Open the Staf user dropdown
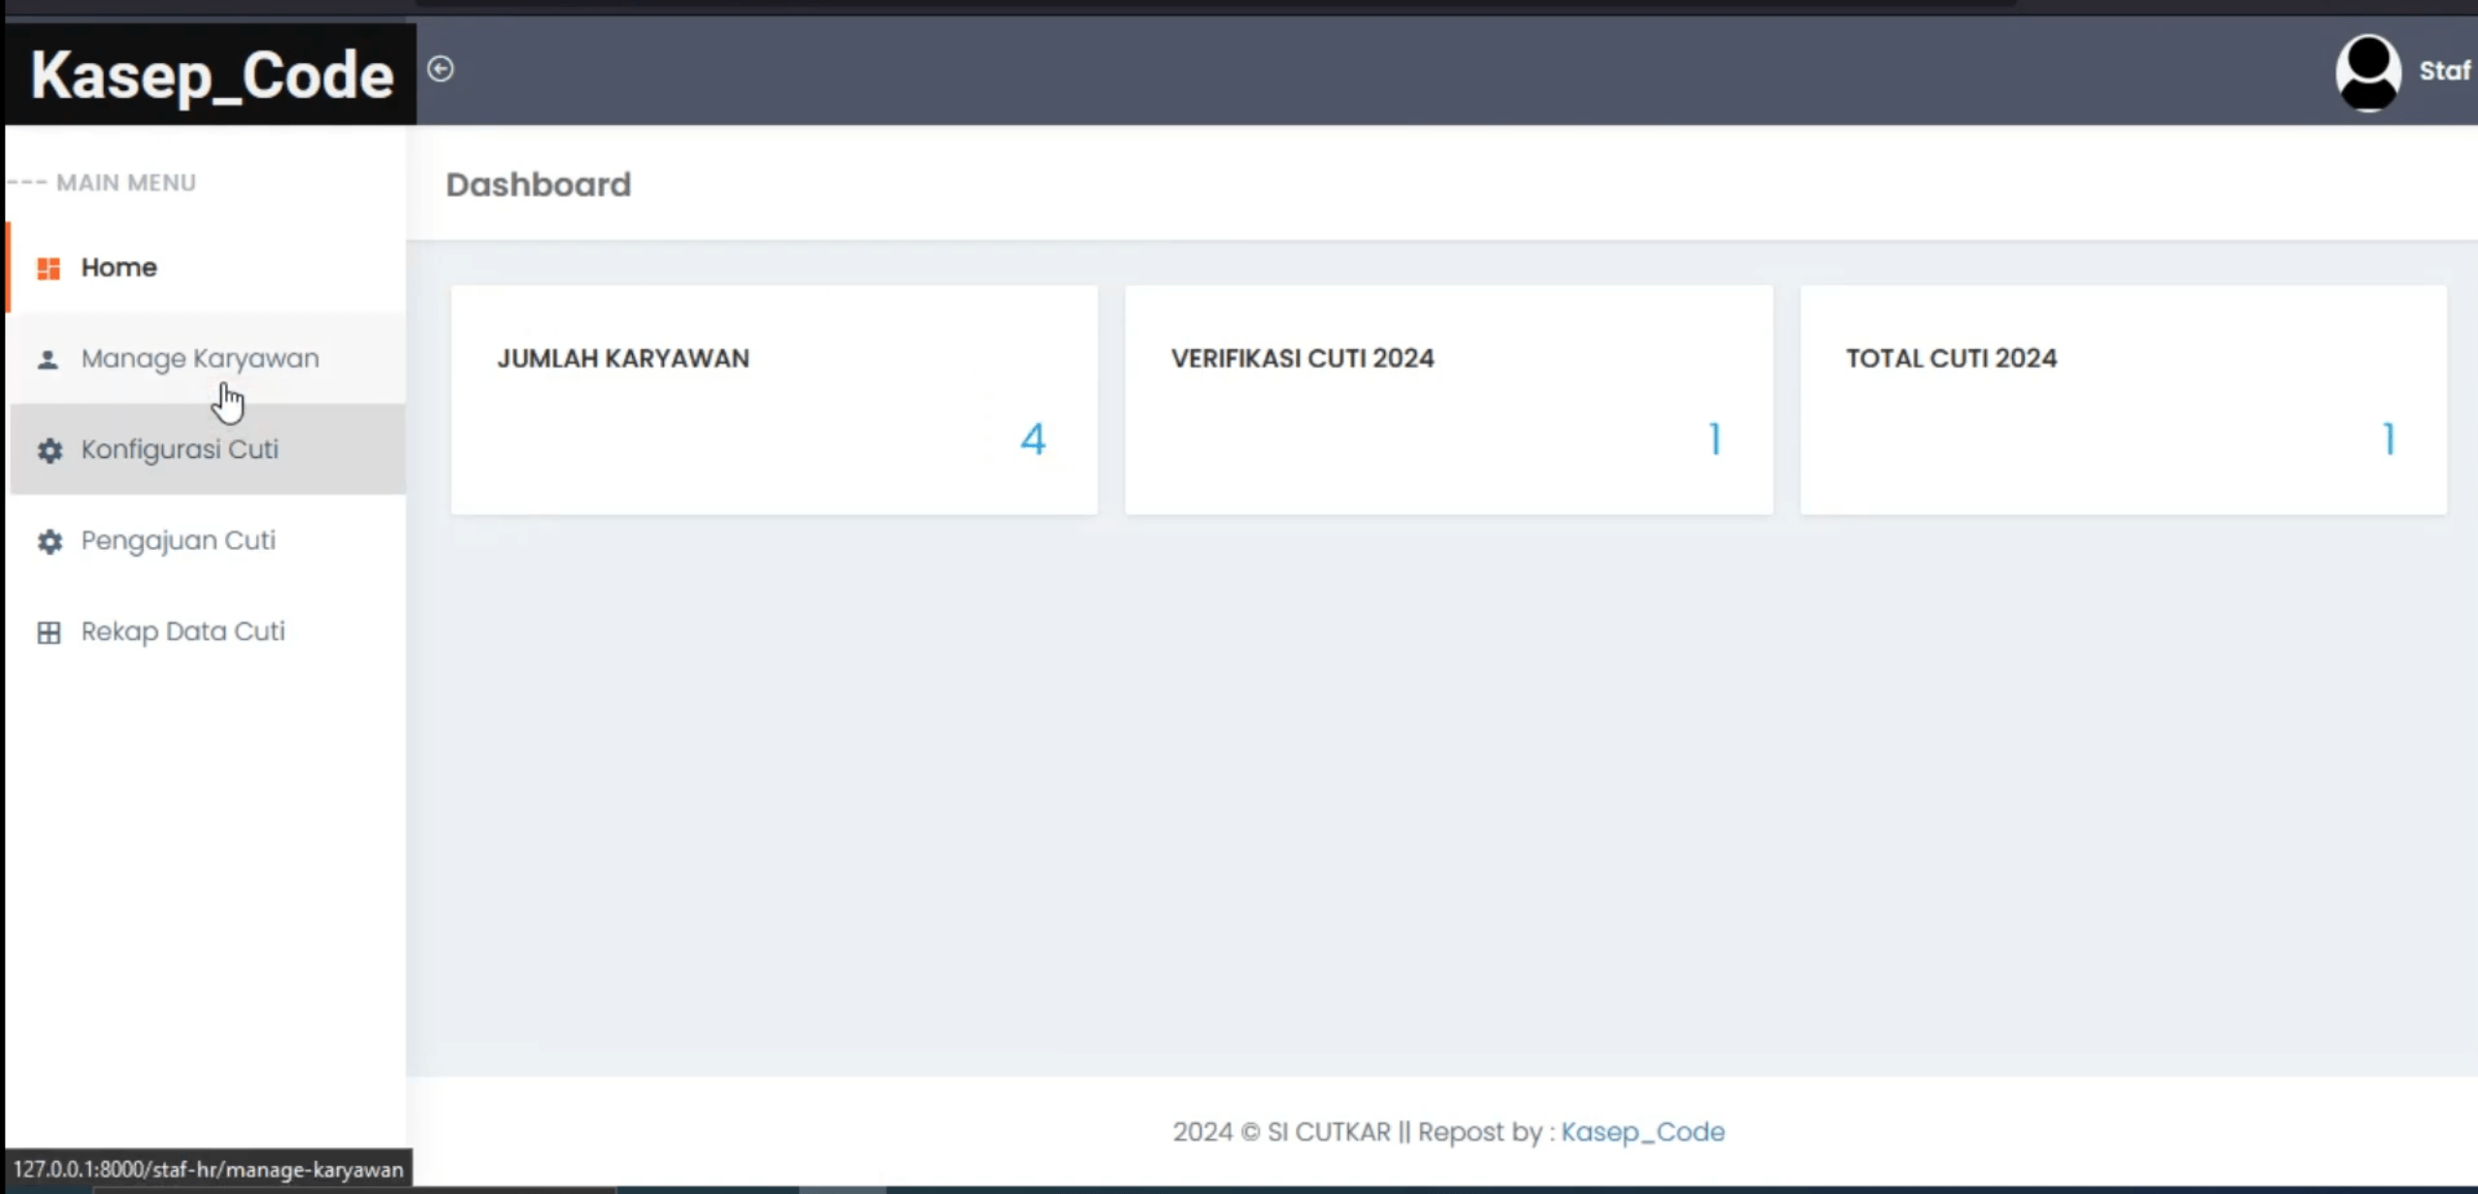The width and height of the screenshot is (2478, 1194). point(2446,71)
